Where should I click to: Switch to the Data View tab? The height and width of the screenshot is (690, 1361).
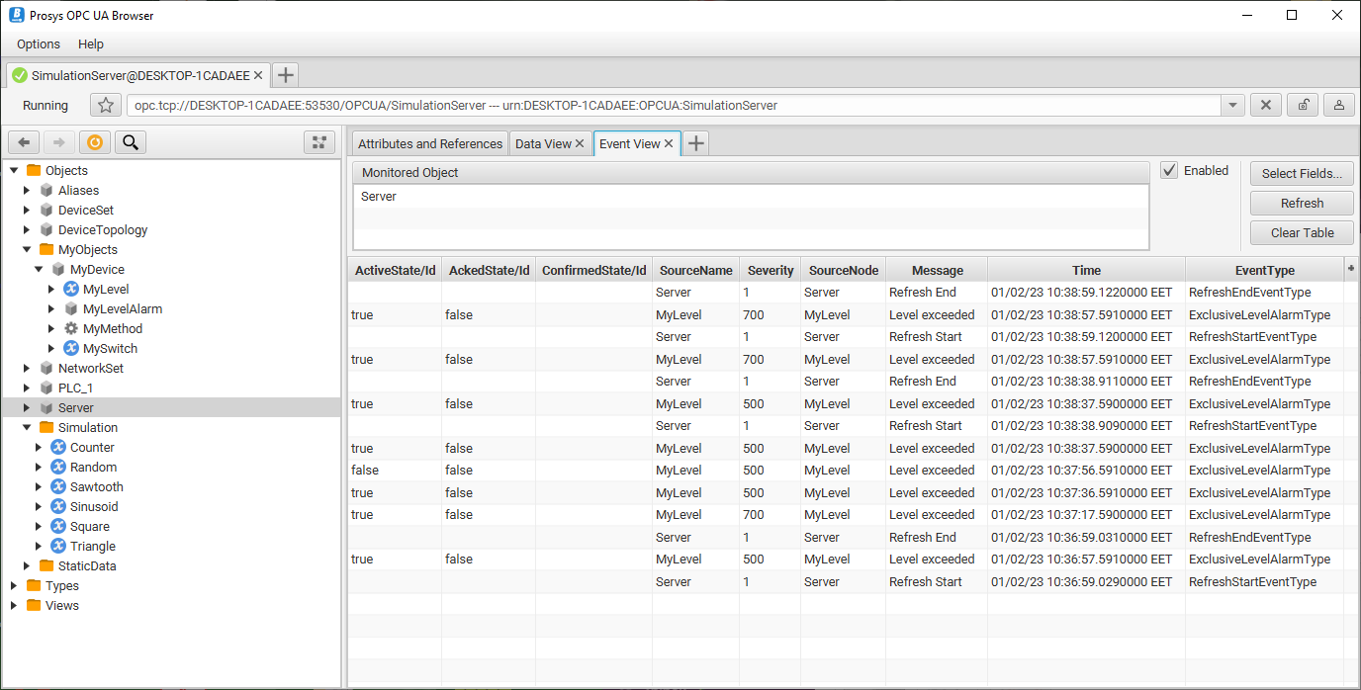click(x=543, y=144)
